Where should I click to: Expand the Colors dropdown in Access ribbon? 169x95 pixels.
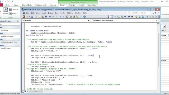tap(13, 9)
